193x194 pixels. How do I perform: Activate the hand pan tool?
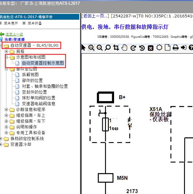point(124,48)
